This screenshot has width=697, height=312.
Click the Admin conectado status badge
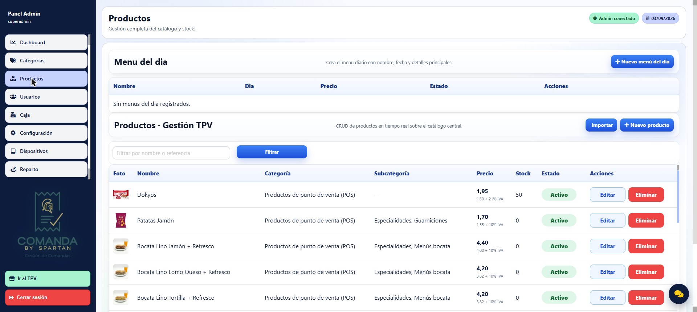[x=614, y=18]
